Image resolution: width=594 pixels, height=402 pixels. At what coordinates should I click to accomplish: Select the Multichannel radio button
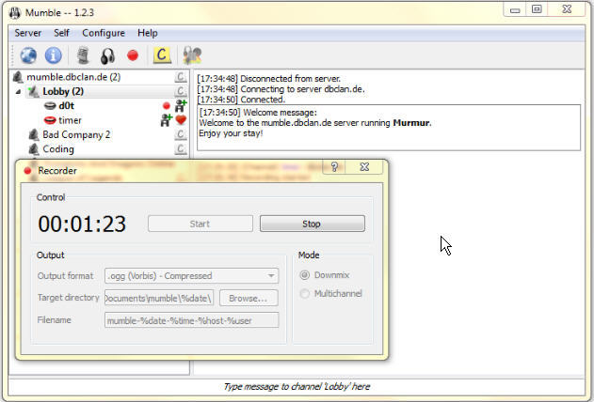(x=305, y=294)
